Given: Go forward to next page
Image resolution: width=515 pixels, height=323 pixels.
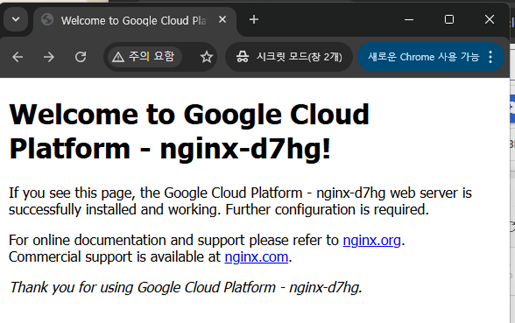Looking at the screenshot, I should point(49,57).
